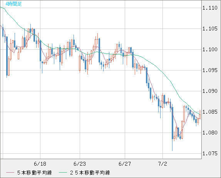Viewport: 221px width, 178px height.
Task: Click the 1.080 price axis label
Action: coord(210,133)
